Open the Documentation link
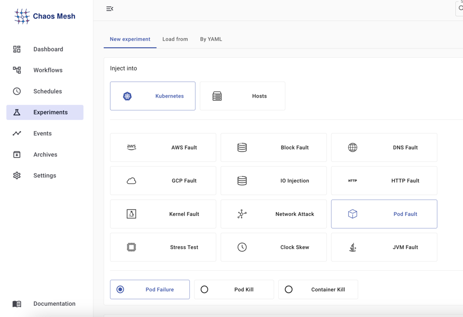 [x=54, y=304]
